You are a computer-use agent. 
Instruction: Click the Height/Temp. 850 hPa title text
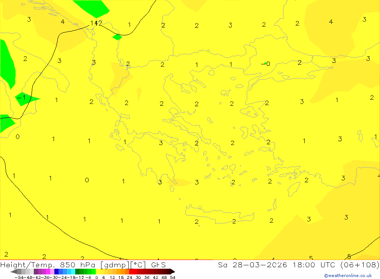point(45,265)
